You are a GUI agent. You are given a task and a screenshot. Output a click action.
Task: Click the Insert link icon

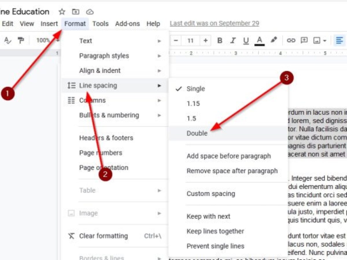(x=291, y=40)
